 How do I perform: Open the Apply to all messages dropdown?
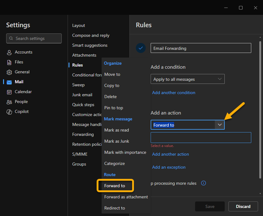(x=187, y=79)
